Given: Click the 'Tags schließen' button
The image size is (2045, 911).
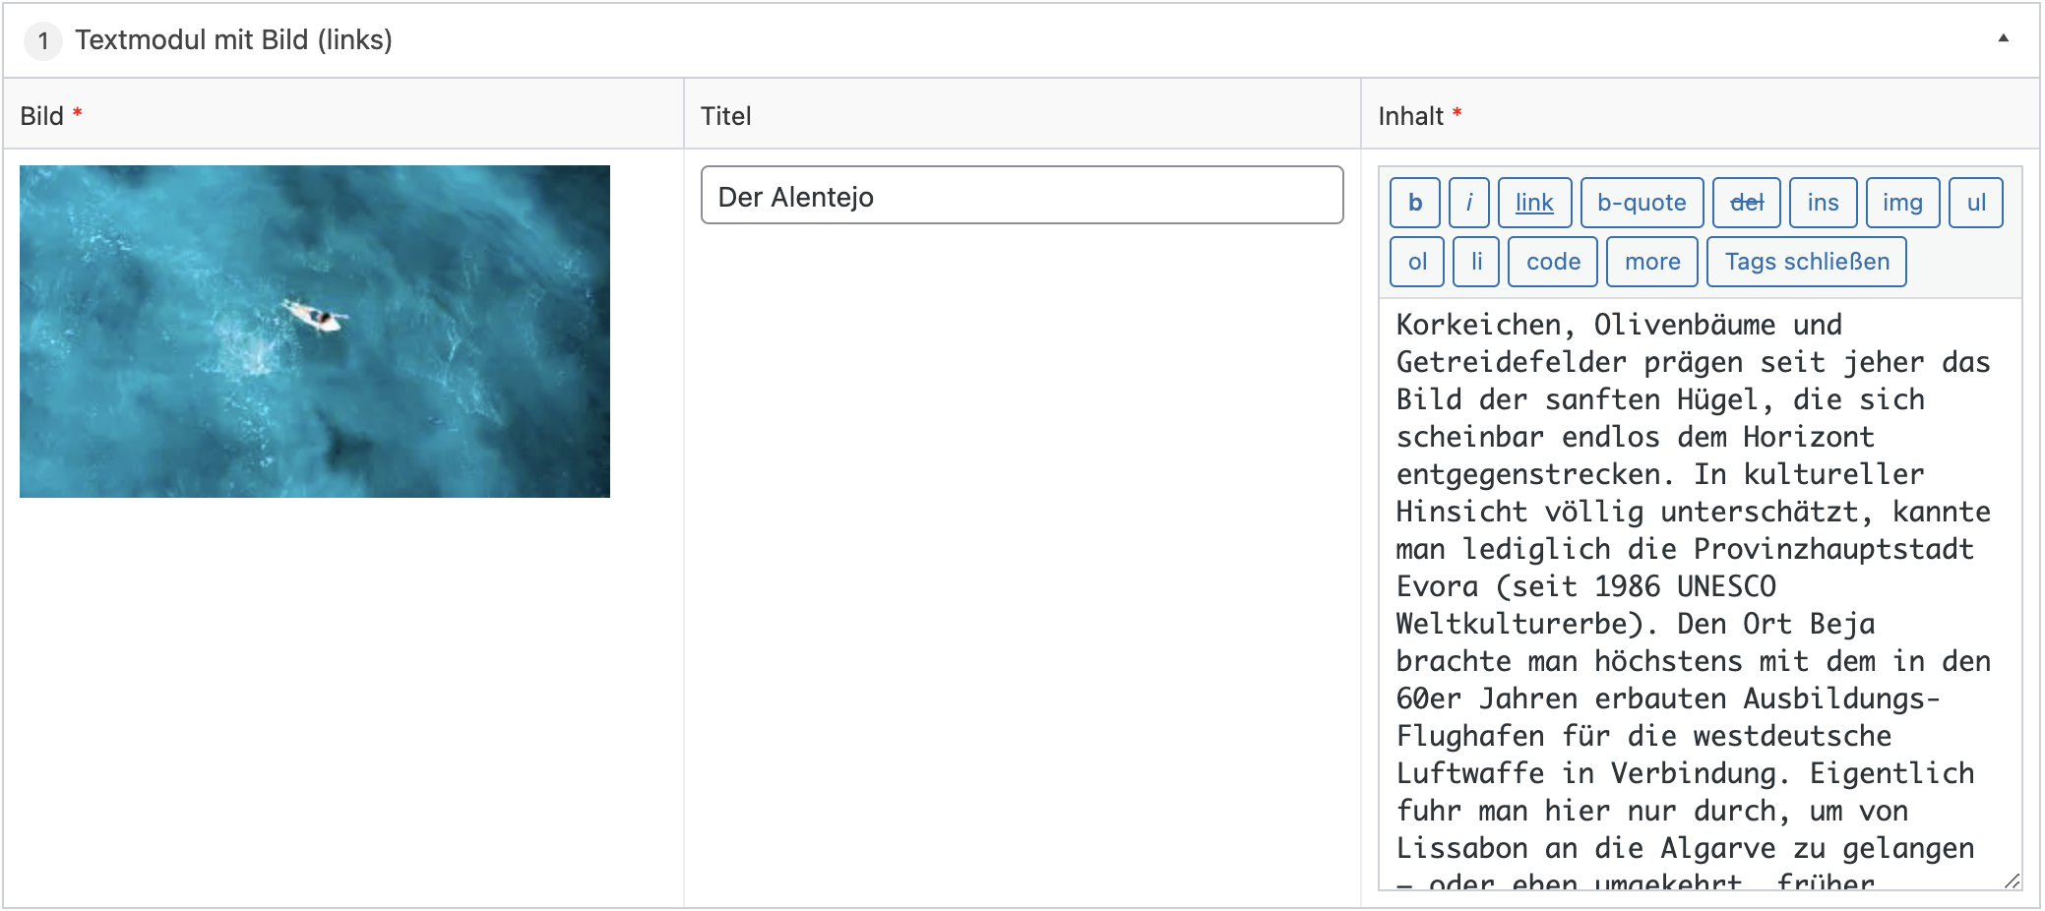Looking at the screenshot, I should [x=1806, y=262].
